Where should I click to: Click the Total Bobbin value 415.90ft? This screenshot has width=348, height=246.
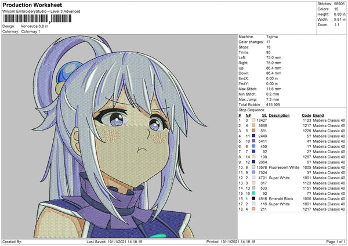(x=273, y=104)
